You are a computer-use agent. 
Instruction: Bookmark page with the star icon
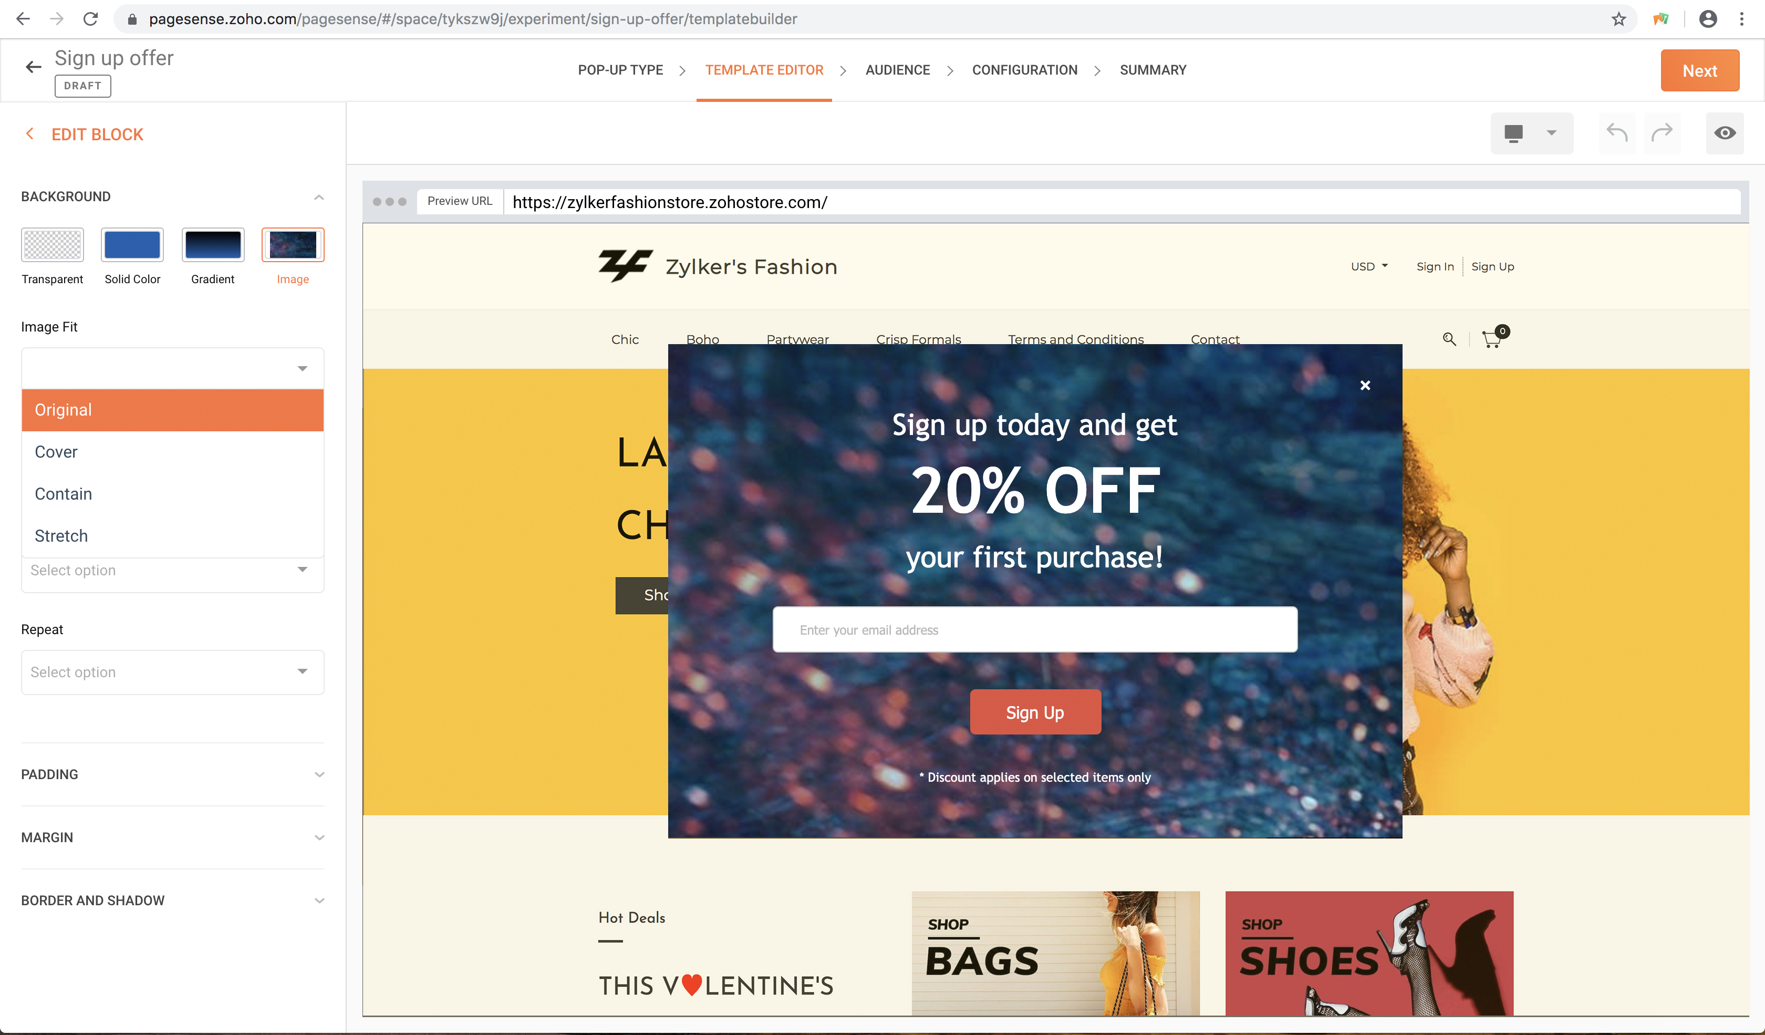(x=1618, y=19)
